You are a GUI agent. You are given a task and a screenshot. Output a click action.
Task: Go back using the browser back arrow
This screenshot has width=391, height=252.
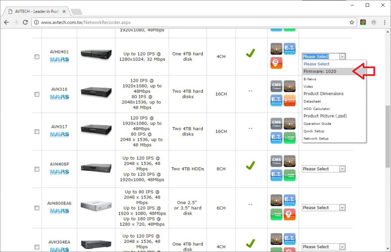6,23
